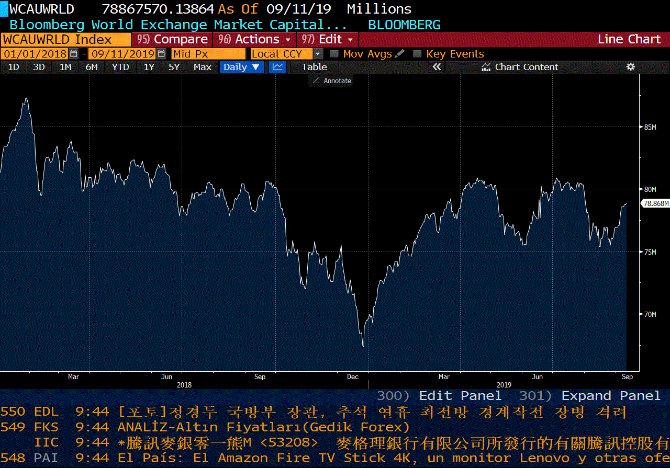This screenshot has width=670, height=468.
Task: Select the 6M time range tab
Action: click(92, 67)
